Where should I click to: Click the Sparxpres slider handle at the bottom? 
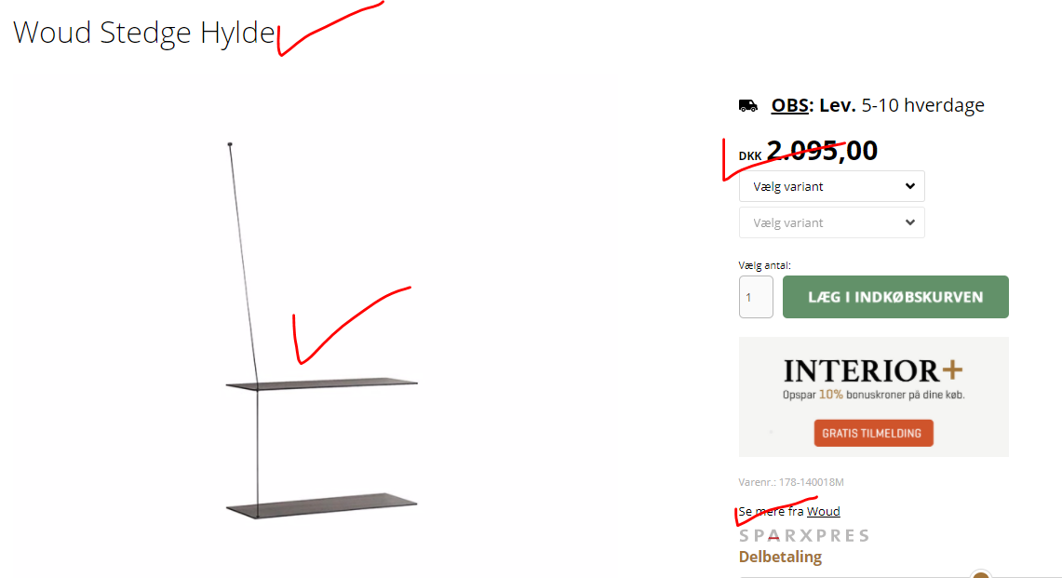tap(981, 574)
